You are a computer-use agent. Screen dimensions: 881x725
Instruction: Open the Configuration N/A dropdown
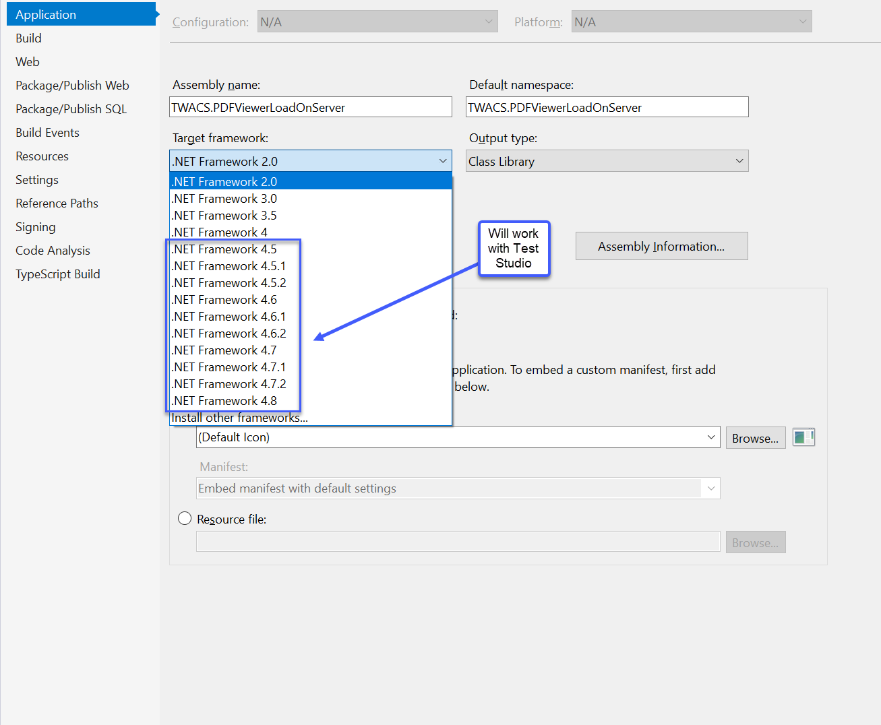click(377, 22)
